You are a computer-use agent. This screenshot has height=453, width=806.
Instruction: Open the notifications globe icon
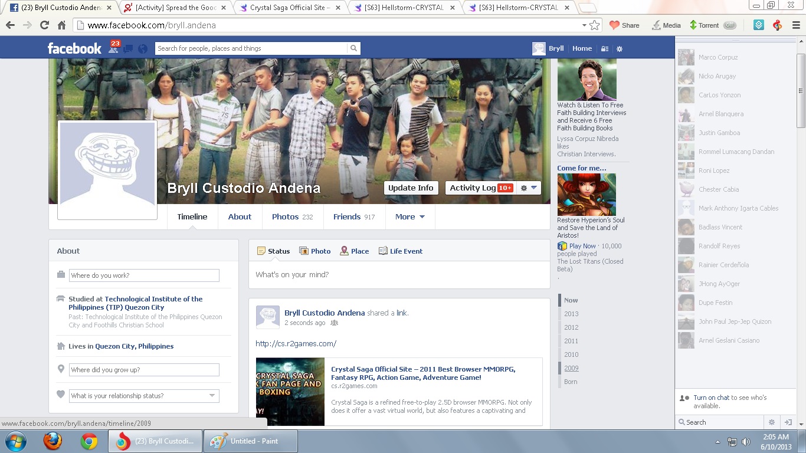(142, 49)
